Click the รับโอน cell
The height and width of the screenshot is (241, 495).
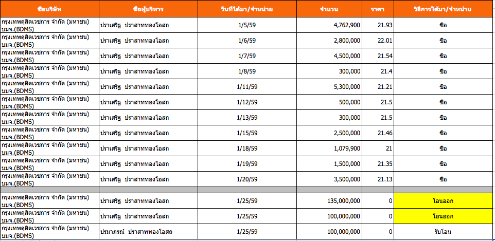(x=444, y=232)
